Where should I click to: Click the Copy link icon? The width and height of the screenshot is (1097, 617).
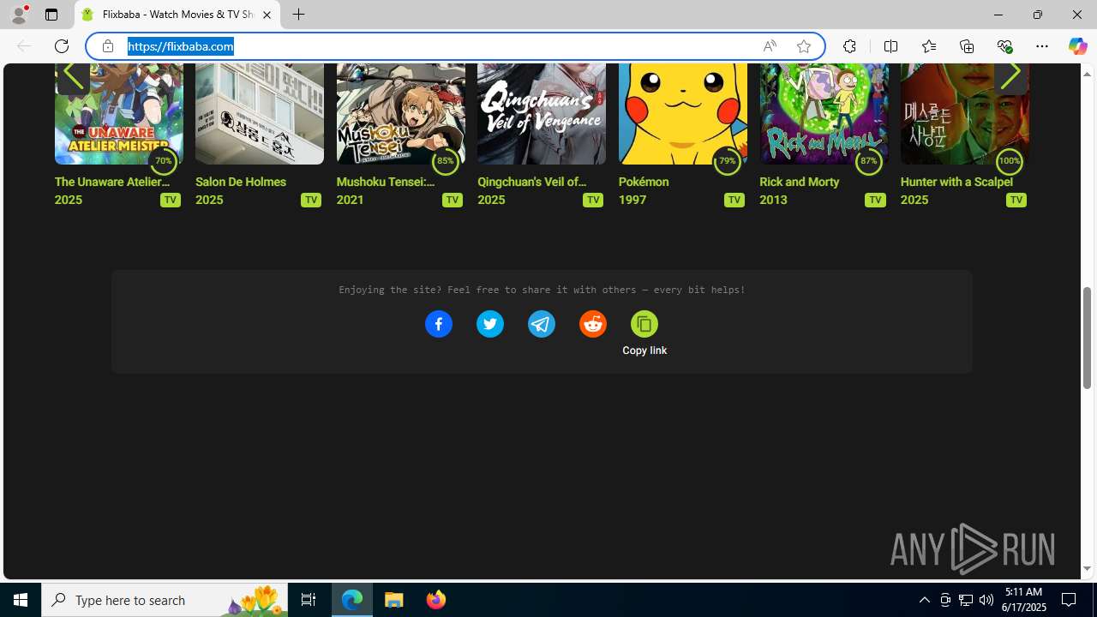(644, 324)
